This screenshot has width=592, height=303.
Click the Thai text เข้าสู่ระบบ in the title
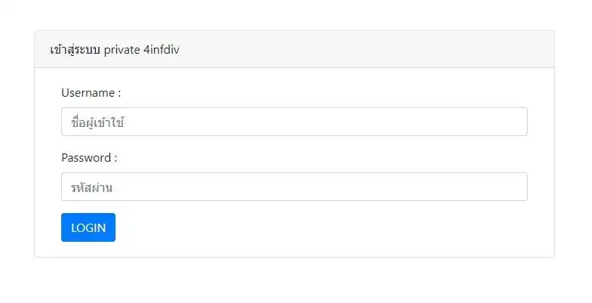(x=75, y=50)
